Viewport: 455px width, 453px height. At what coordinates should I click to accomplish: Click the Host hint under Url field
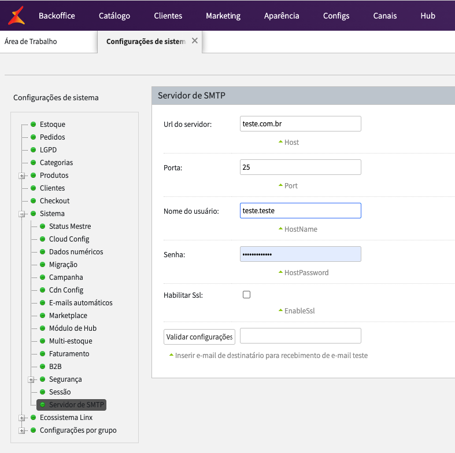291,142
